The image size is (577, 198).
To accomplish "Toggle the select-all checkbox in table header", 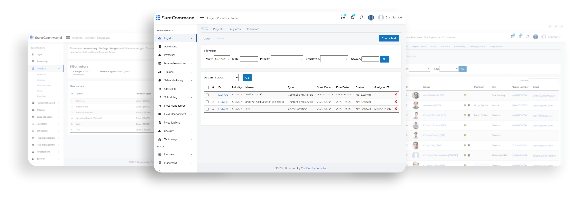I will pos(207,87).
